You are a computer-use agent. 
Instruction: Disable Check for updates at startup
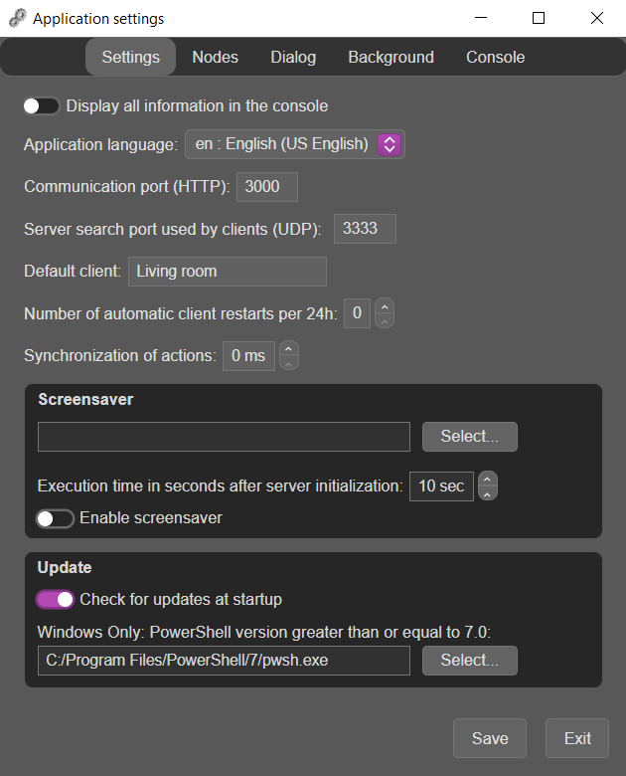(55, 600)
